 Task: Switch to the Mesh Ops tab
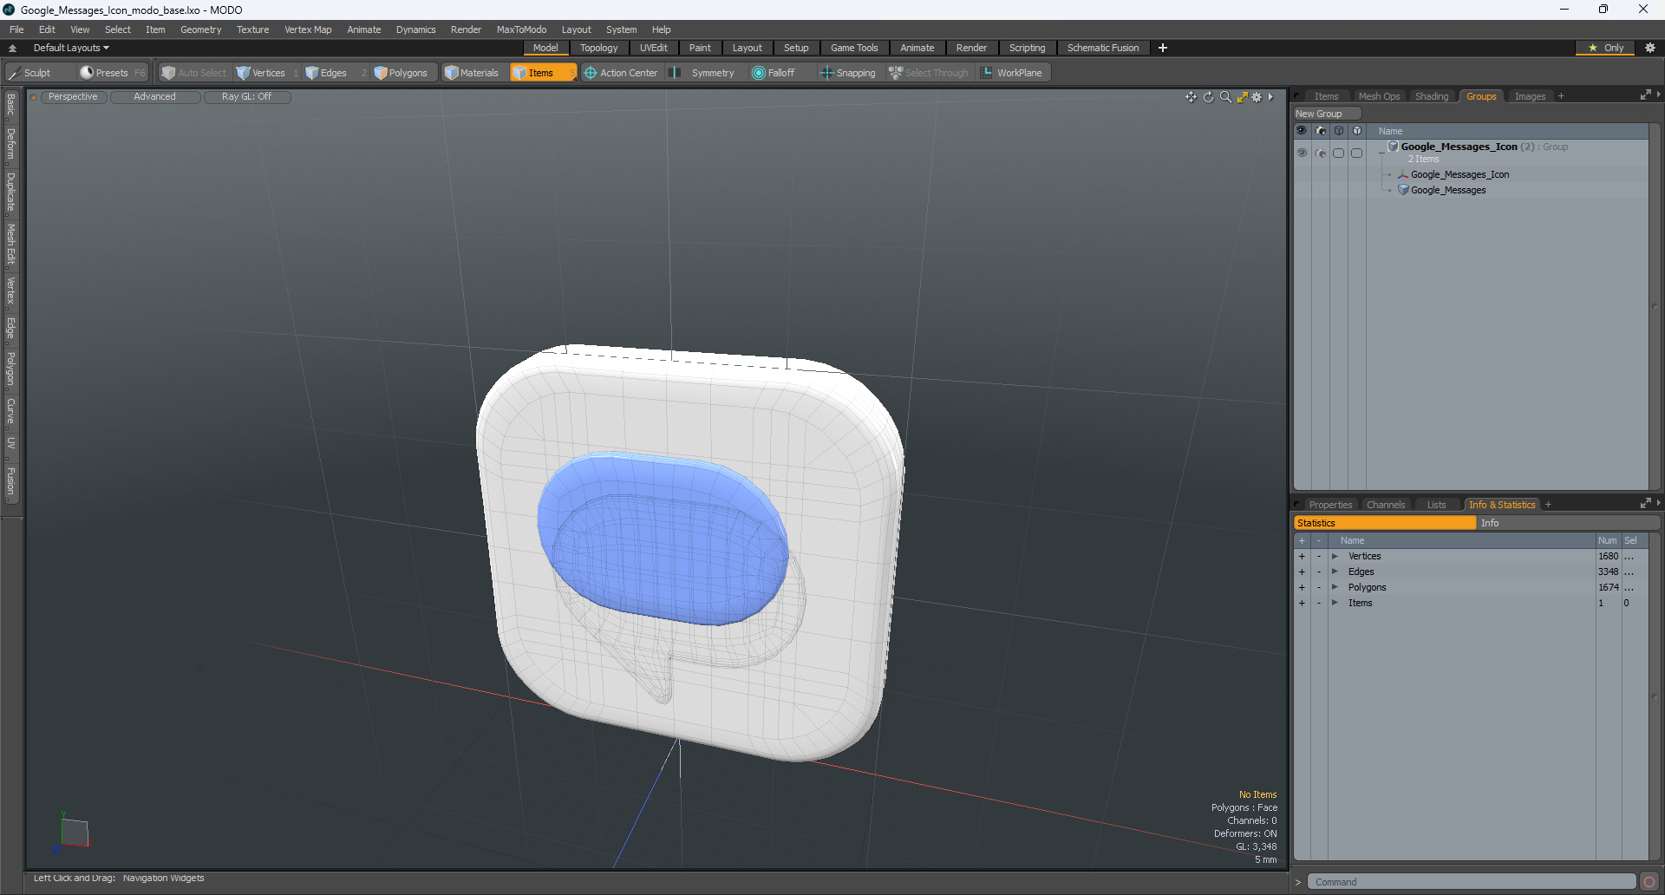1379,96
